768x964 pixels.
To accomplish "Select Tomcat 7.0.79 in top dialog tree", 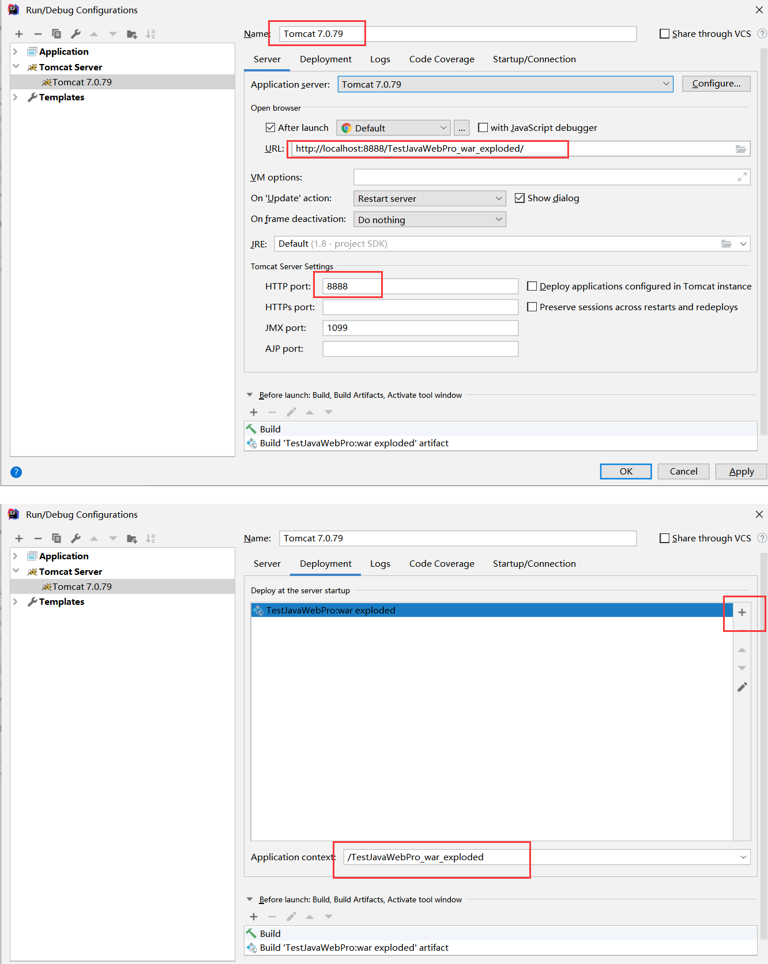I will pos(122,82).
